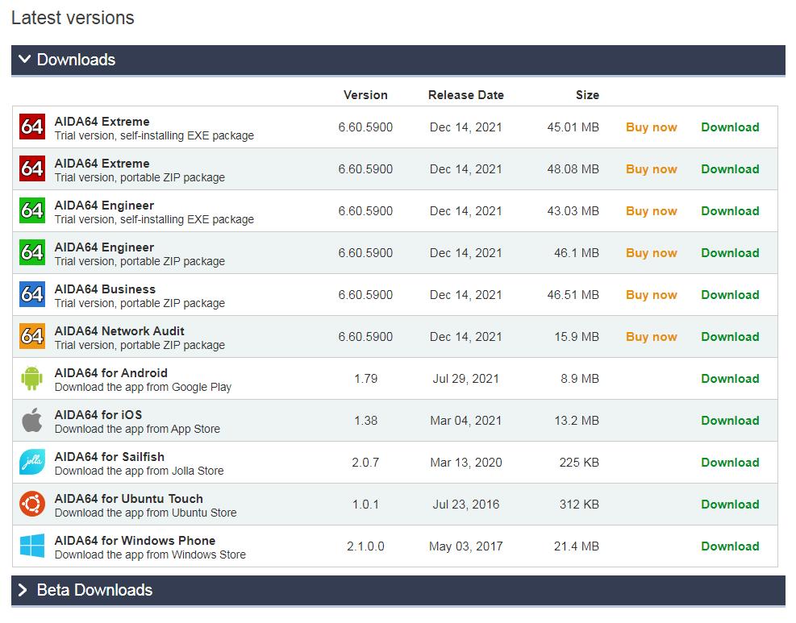Download AIDA64 Extreme self-installing EXE package
796x623 pixels.
click(730, 127)
